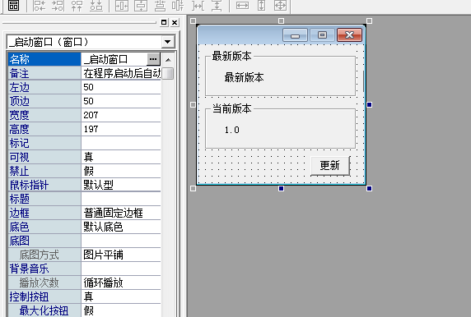Select the 1.0 version label
Image resolution: width=471 pixels, height=317 pixels.
click(x=232, y=130)
